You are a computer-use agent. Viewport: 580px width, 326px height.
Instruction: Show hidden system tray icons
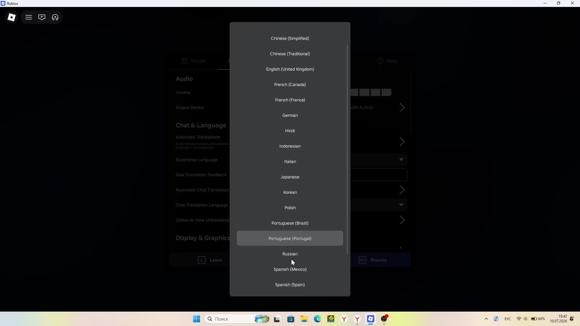[x=486, y=319]
